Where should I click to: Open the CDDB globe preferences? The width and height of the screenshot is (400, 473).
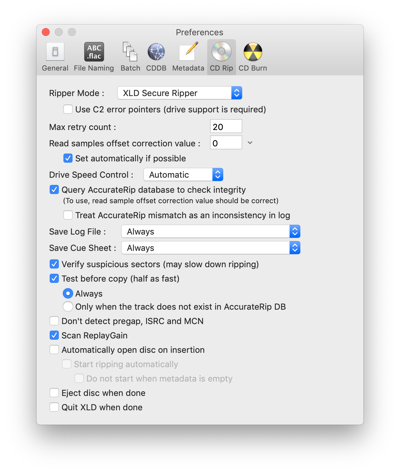pos(156,57)
